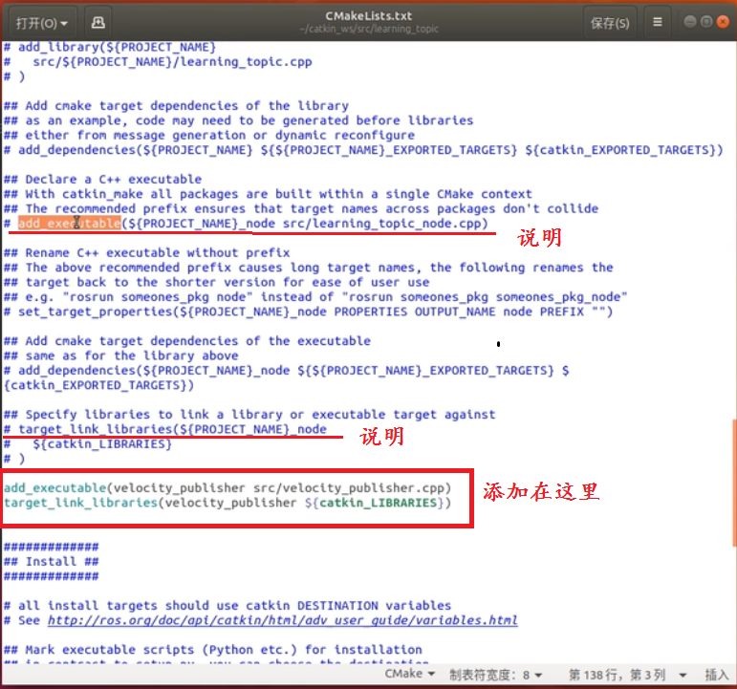Click the new document icon button
This screenshot has height=689, width=737.
(x=98, y=23)
